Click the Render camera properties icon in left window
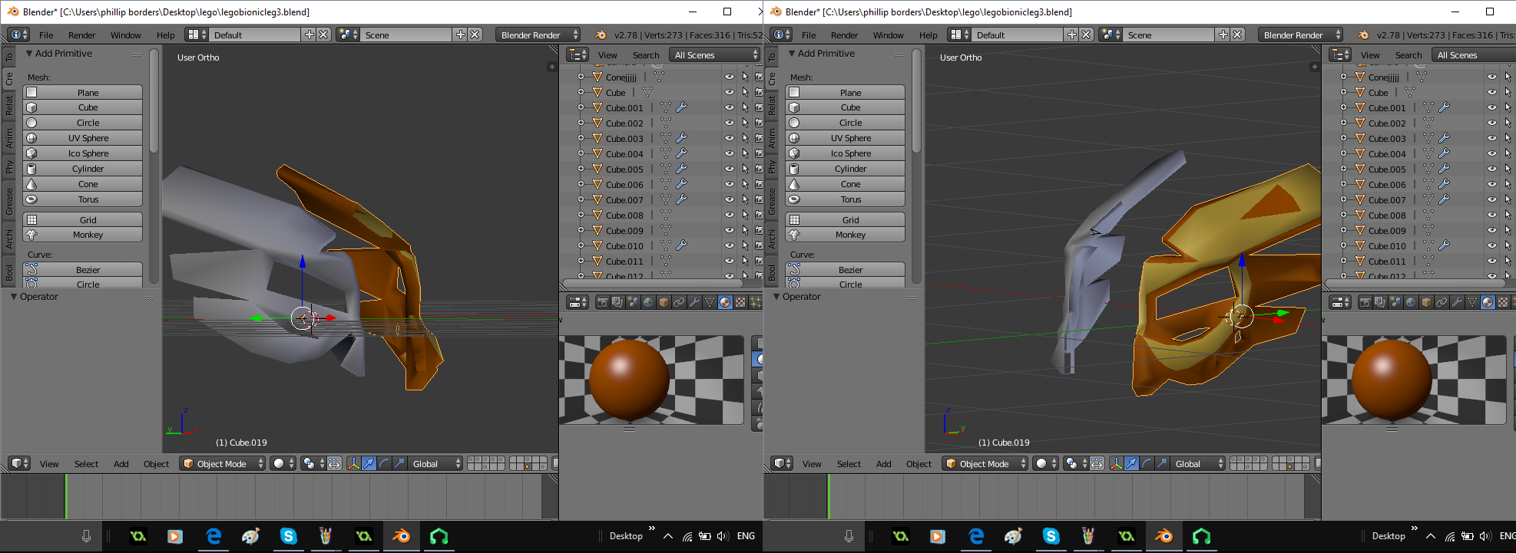Image resolution: width=1516 pixels, height=553 pixels. click(602, 302)
